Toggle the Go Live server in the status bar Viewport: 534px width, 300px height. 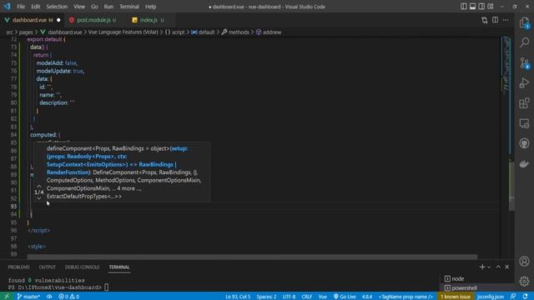345,297
